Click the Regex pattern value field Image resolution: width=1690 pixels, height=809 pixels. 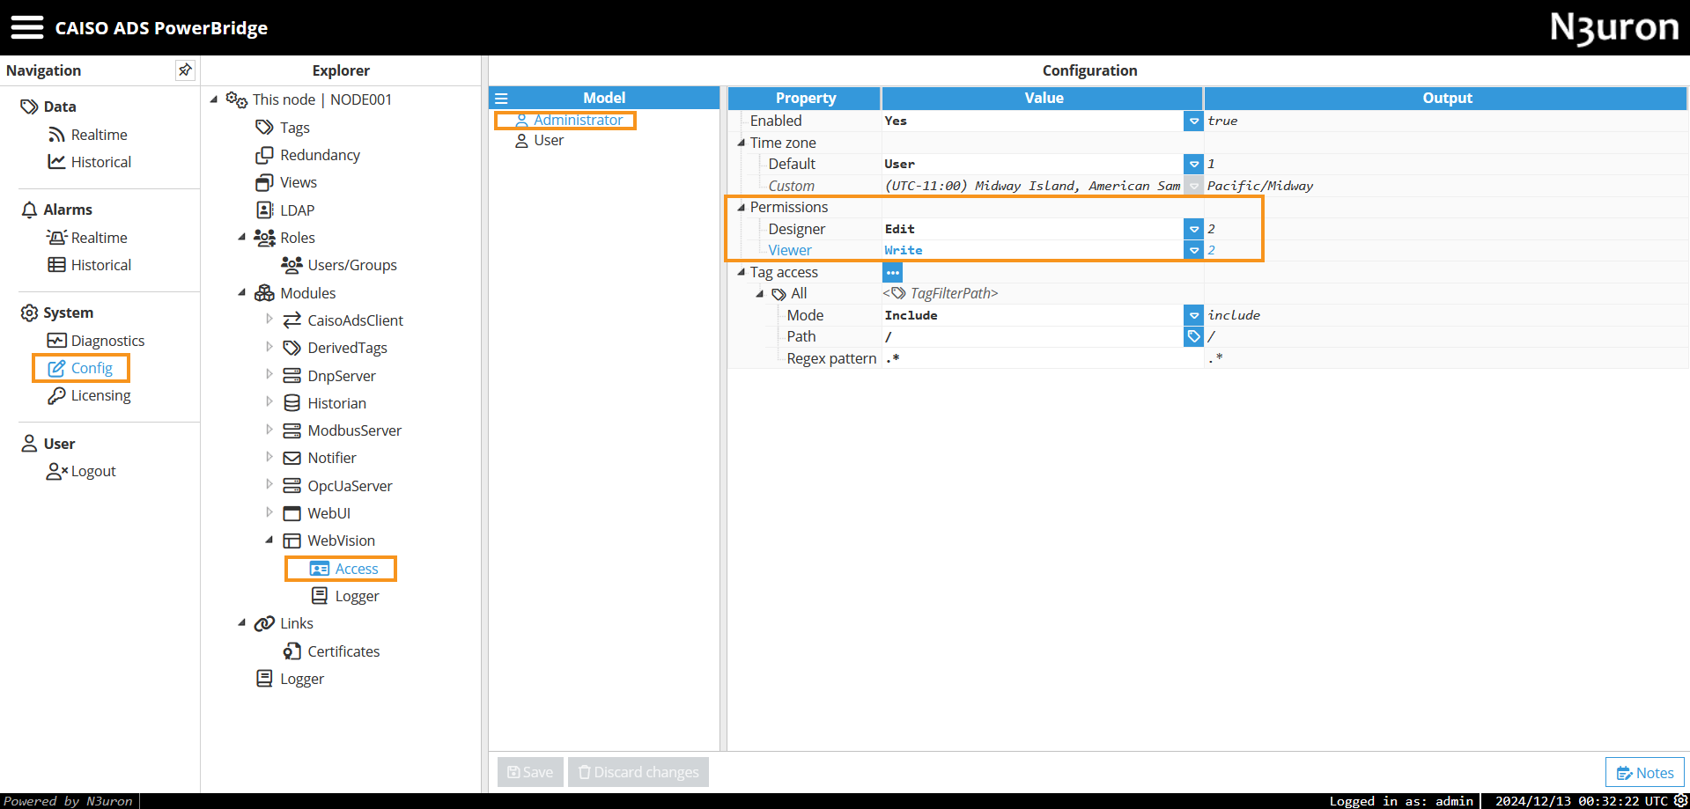(1042, 358)
